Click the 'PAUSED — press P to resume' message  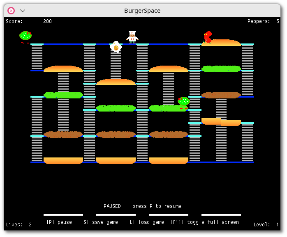pos(142,206)
